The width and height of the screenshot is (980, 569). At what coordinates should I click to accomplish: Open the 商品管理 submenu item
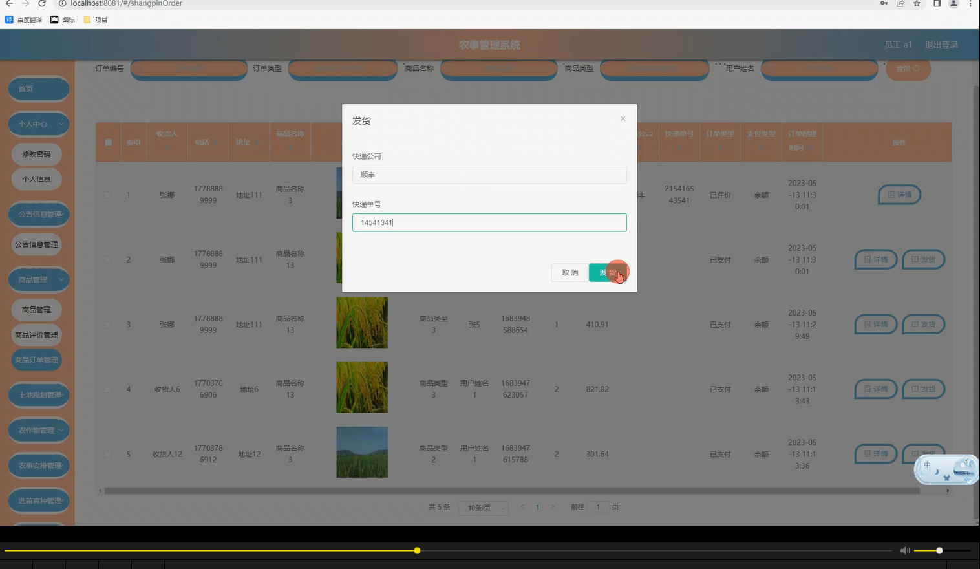[37, 310]
